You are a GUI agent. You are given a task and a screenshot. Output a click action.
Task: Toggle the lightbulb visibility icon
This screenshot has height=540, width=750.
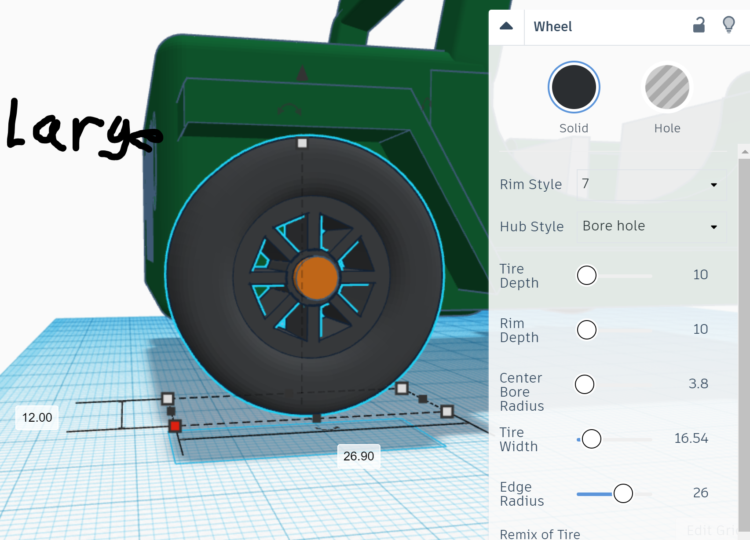coord(729,25)
